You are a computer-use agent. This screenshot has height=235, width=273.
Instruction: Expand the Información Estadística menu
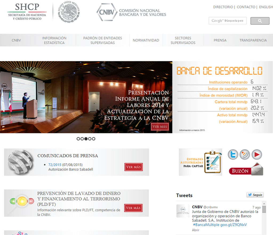(x=54, y=40)
